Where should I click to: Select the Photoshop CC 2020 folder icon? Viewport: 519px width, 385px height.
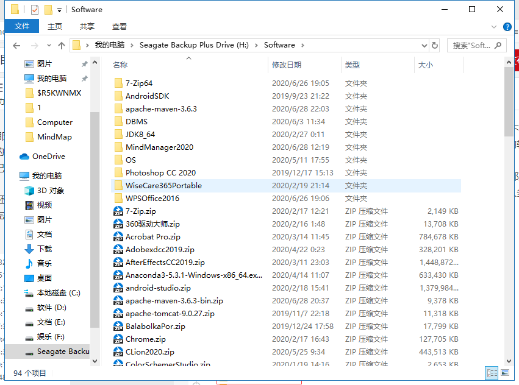(118, 173)
